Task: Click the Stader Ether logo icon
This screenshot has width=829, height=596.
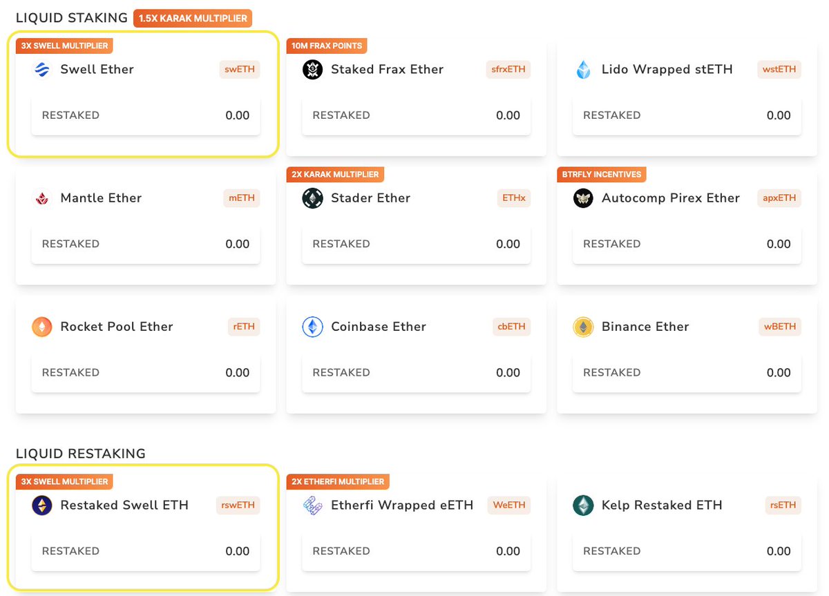Action: (313, 198)
